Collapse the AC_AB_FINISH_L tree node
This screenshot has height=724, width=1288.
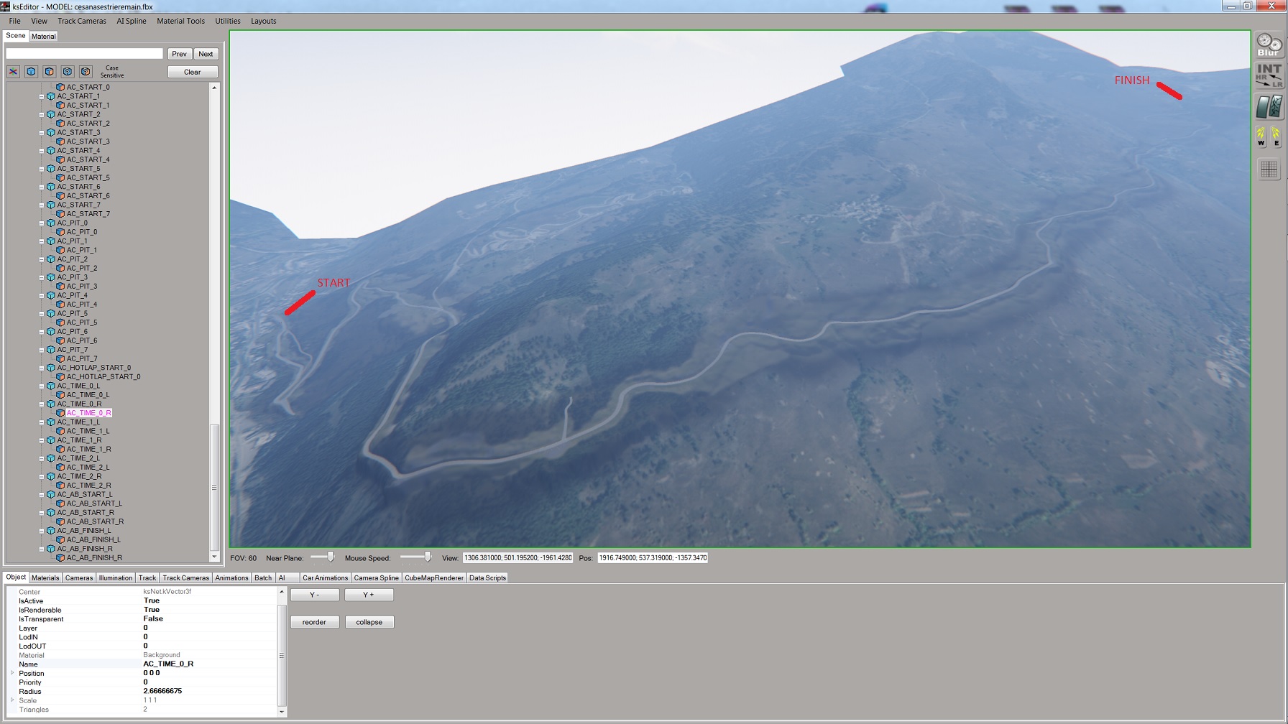[42, 531]
